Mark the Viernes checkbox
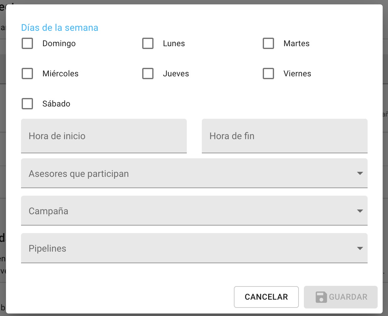 point(268,74)
